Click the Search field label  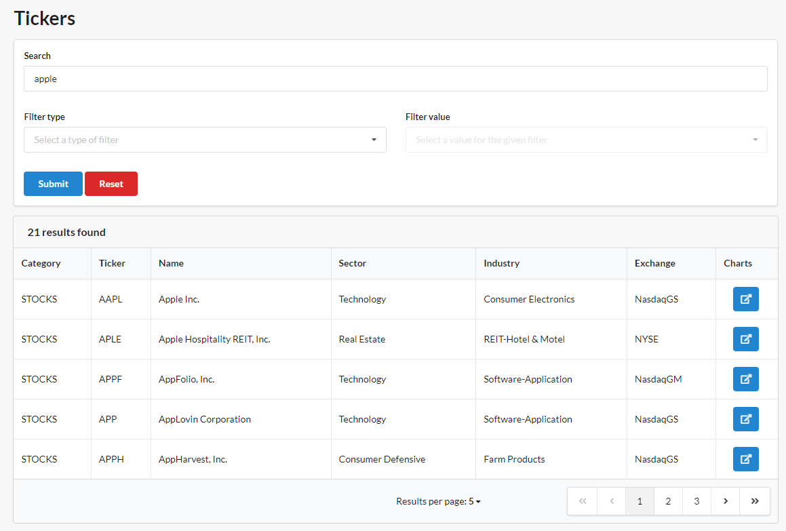(x=37, y=56)
